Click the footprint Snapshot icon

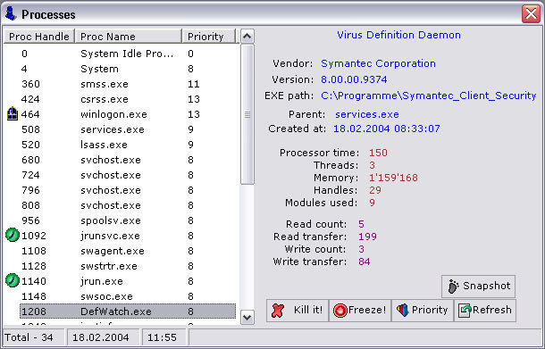(x=453, y=287)
